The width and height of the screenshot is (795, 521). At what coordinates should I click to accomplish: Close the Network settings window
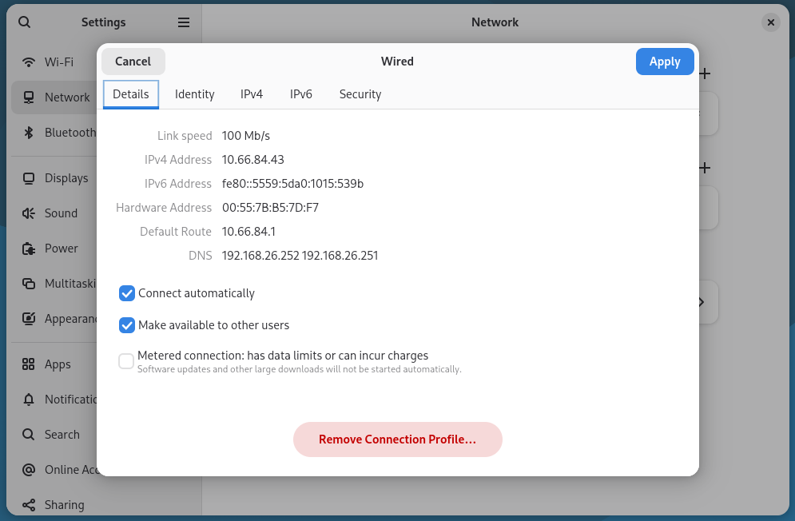click(770, 22)
